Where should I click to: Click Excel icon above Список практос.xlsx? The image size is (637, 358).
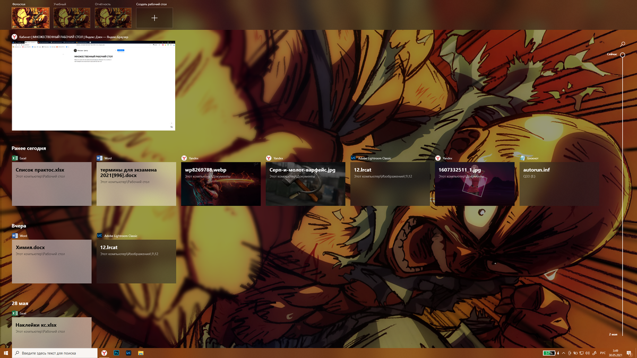click(x=15, y=158)
